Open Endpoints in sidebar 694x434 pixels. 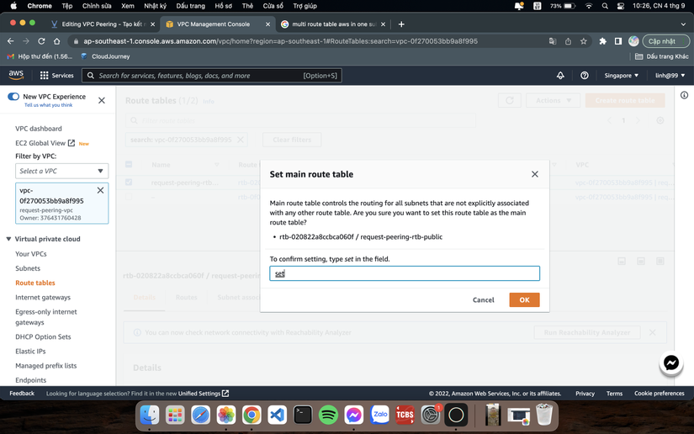30,380
